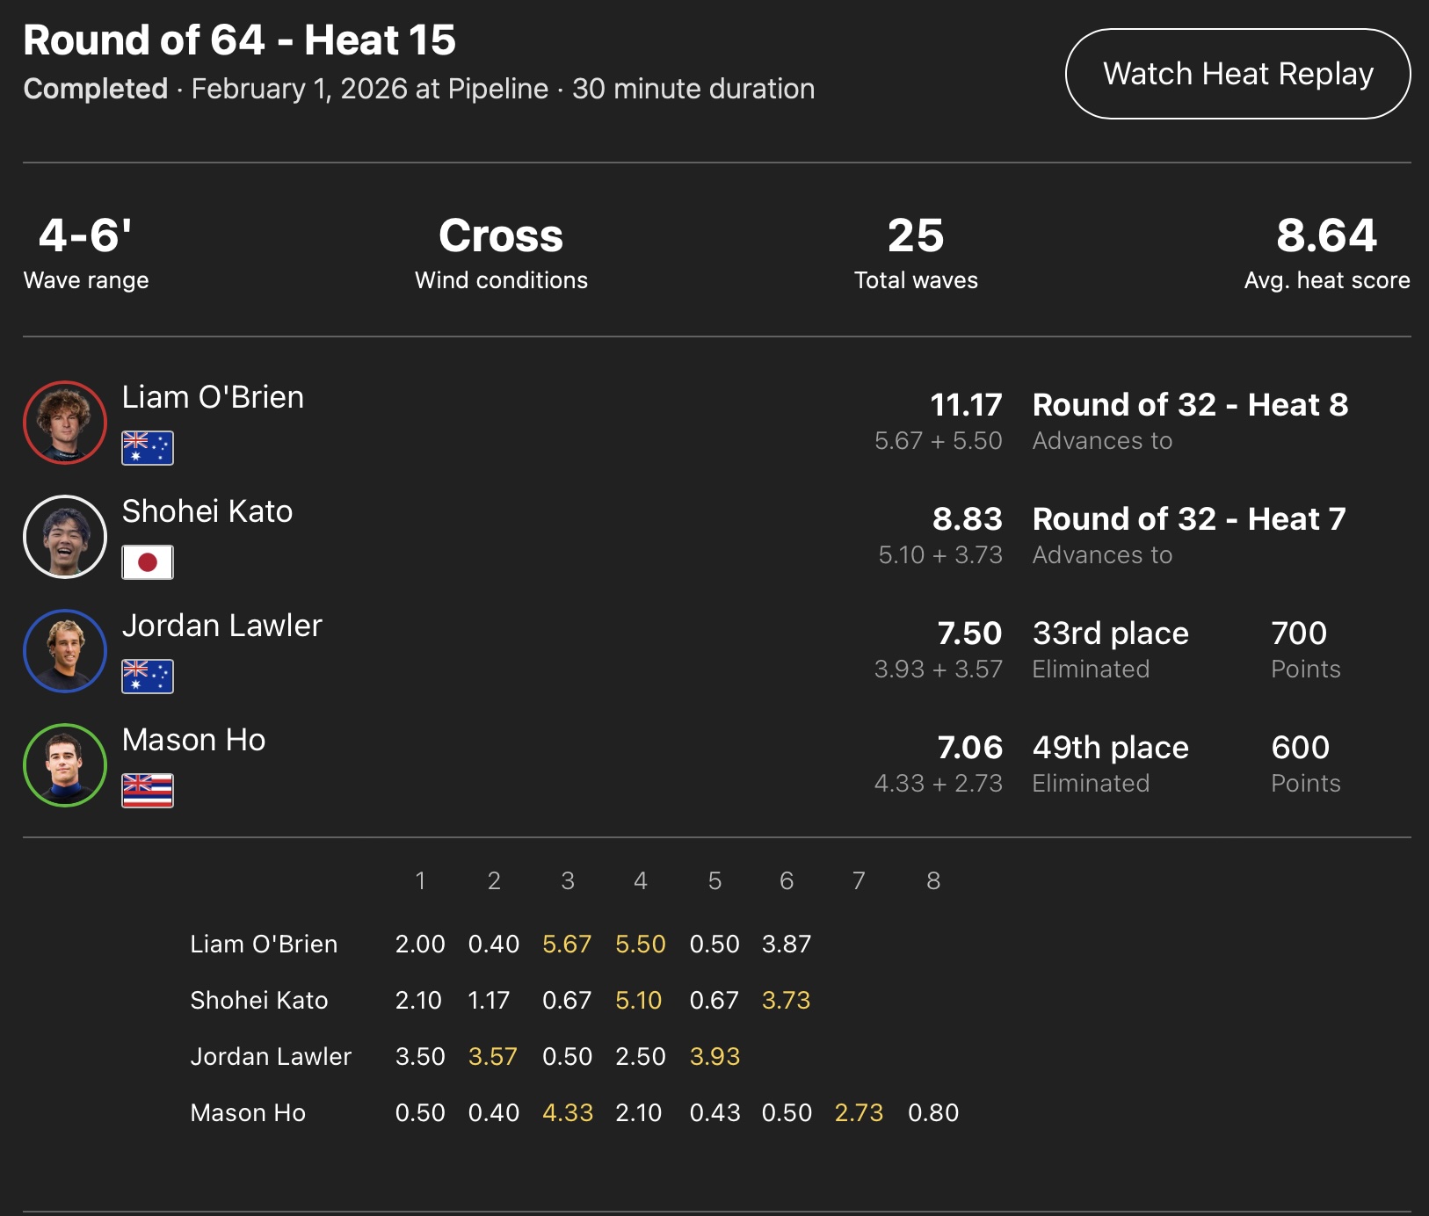Click the Japanese flag under Shohei Kato
1429x1216 pixels.
[x=148, y=562]
